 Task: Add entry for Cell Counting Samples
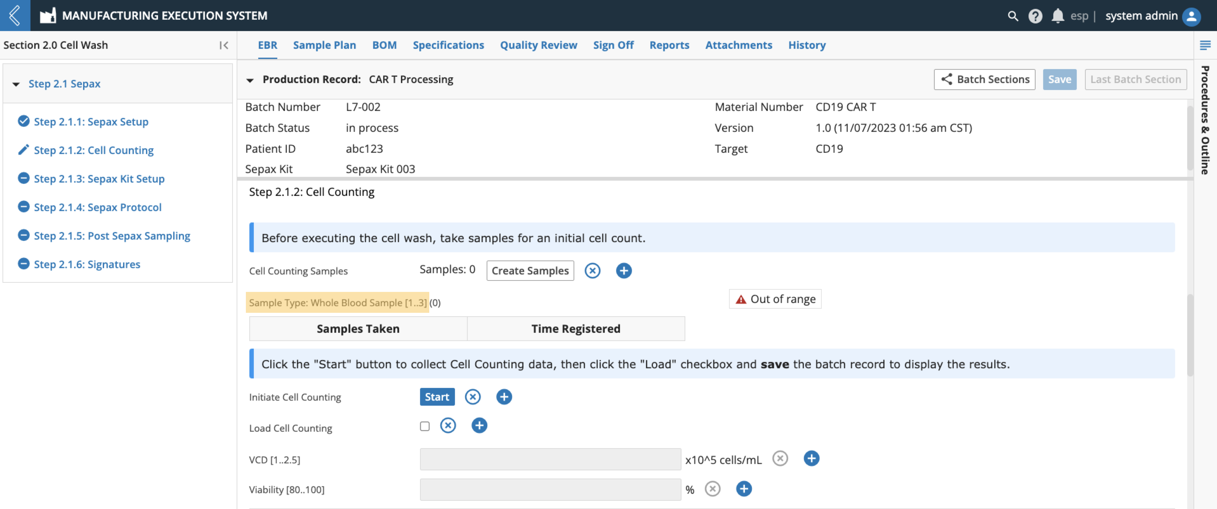click(624, 271)
